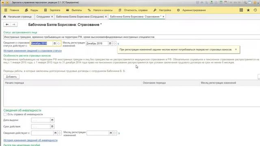Open the Кадры menu section
This screenshot has height=146, width=260.
point(32,10)
